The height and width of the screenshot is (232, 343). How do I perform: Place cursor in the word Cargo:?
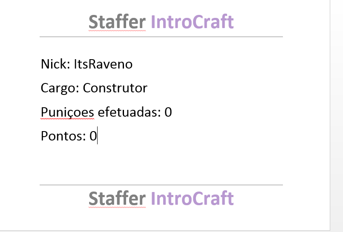coord(60,88)
